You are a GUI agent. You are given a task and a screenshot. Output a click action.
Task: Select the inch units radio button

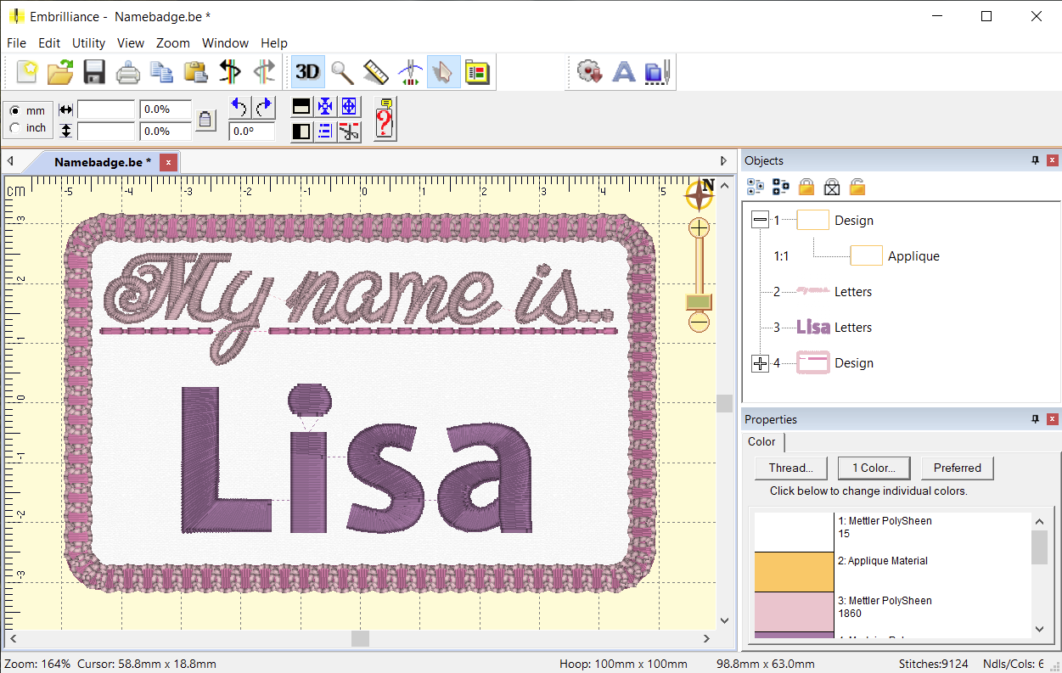15,128
